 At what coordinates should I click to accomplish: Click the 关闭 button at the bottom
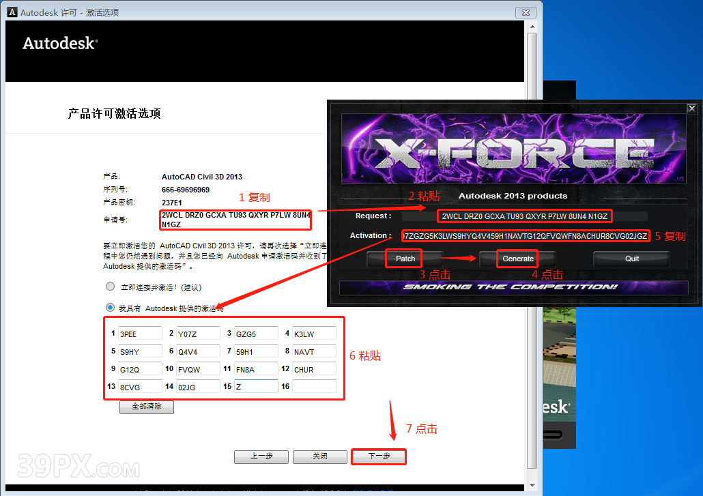(x=319, y=456)
